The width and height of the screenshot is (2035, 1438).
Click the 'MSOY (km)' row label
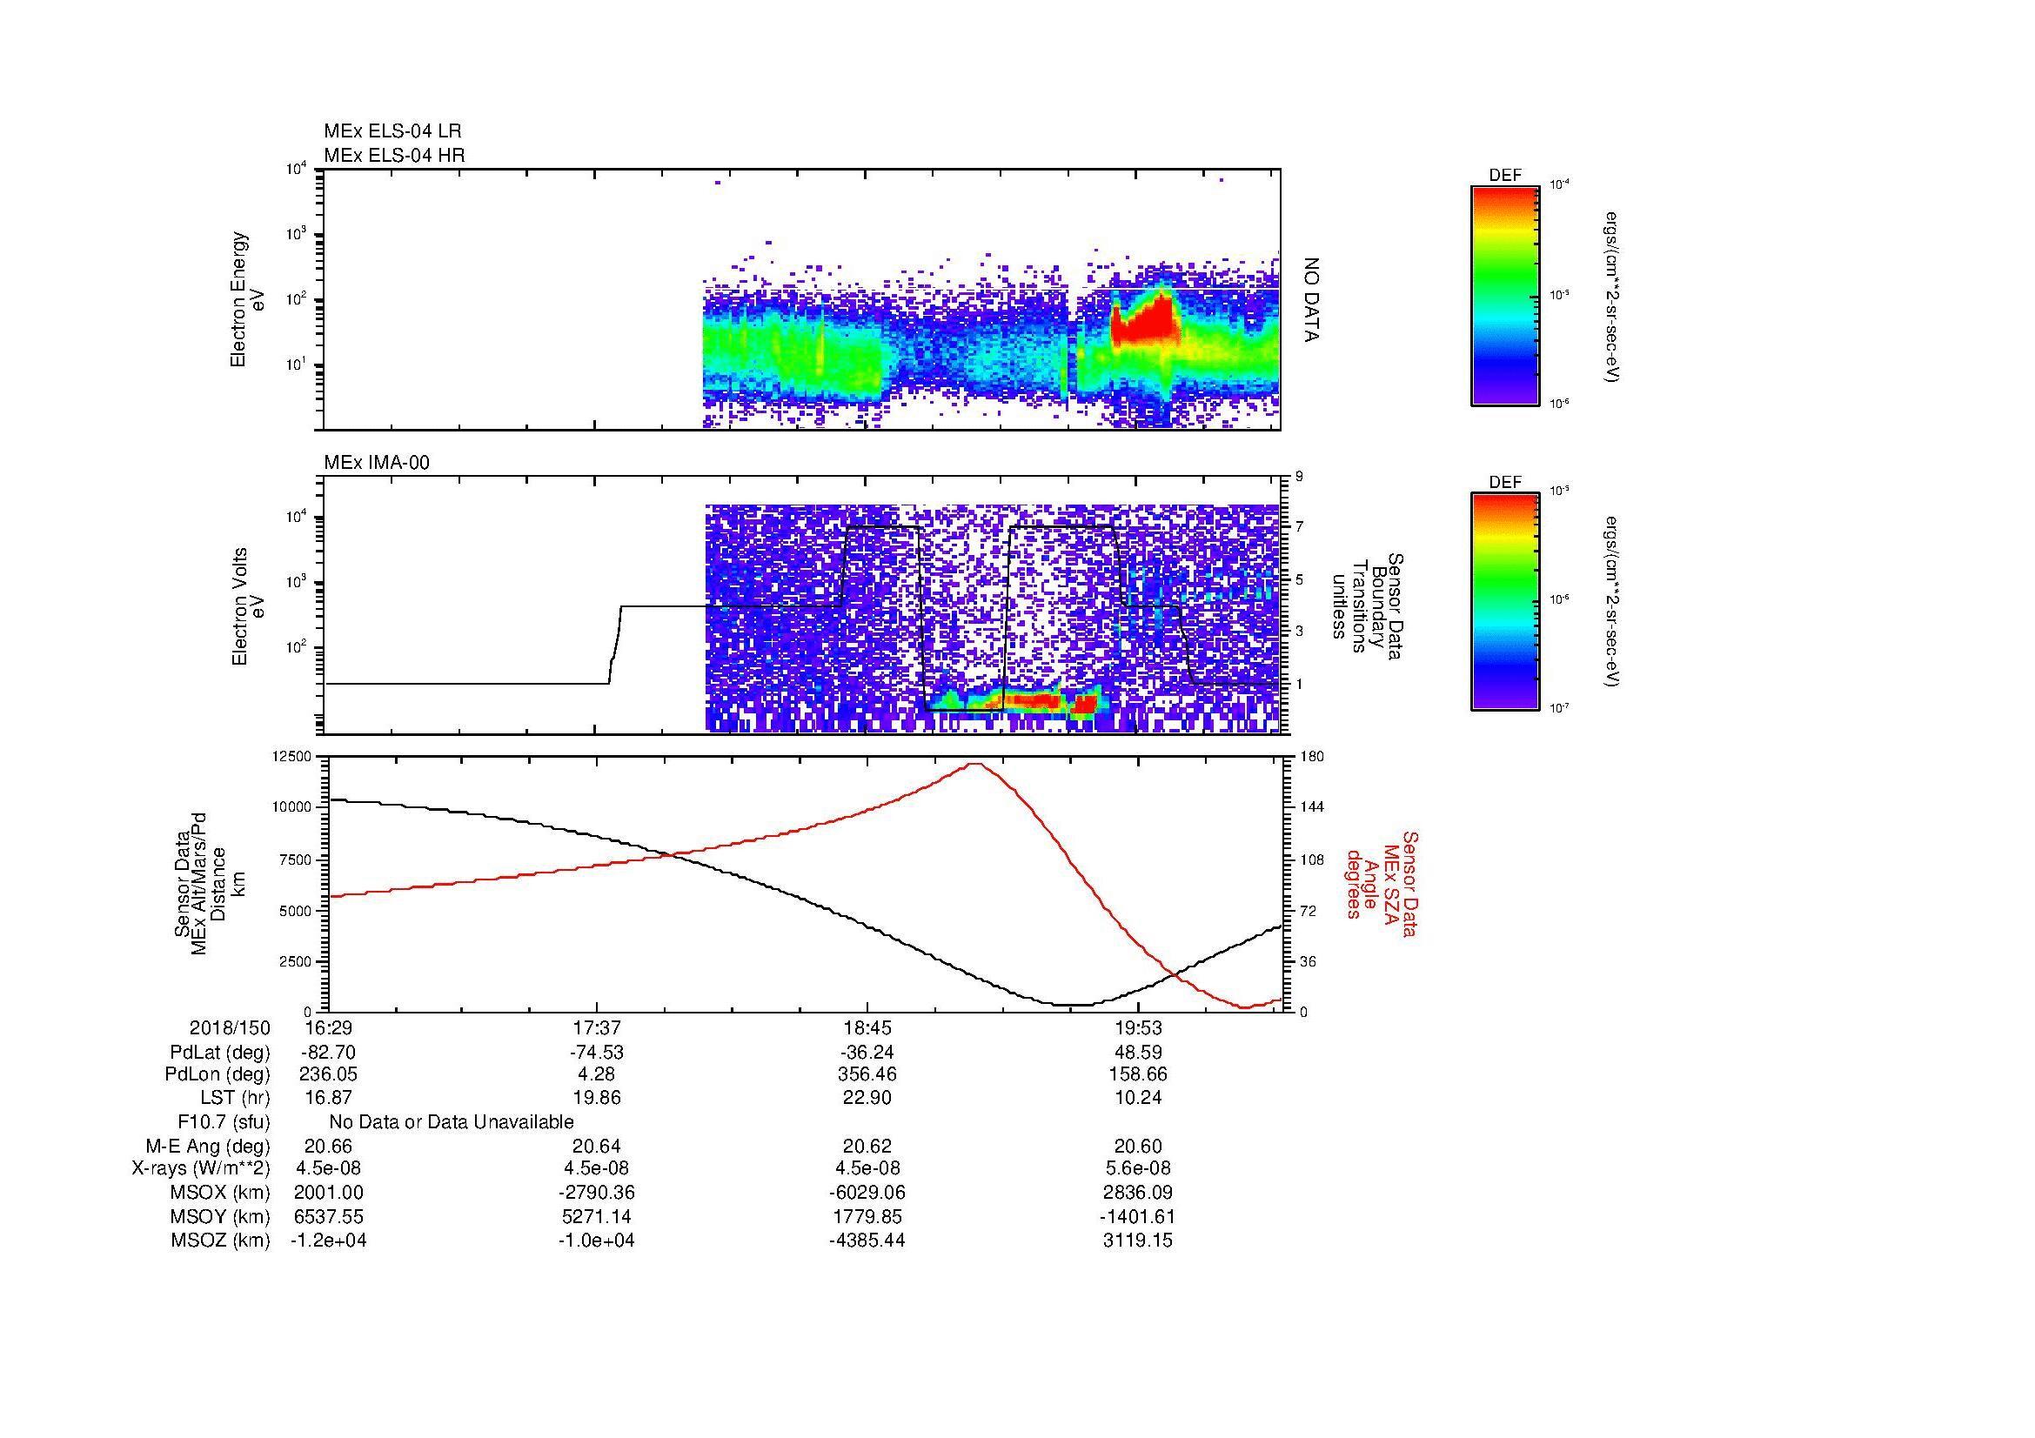[221, 1216]
